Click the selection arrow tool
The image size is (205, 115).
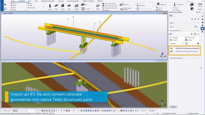[5, 4]
